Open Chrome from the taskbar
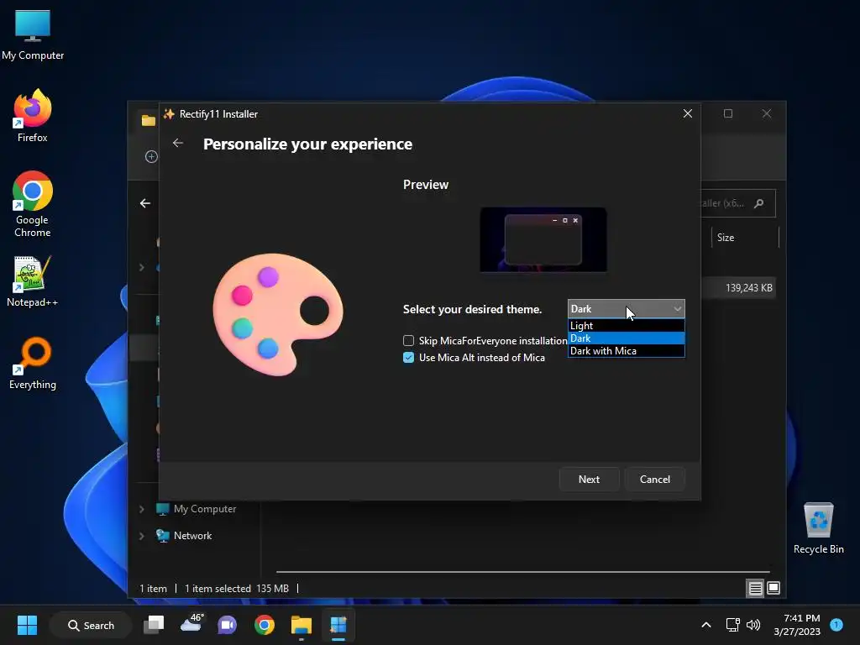Image resolution: width=860 pixels, height=645 pixels. coord(265,625)
